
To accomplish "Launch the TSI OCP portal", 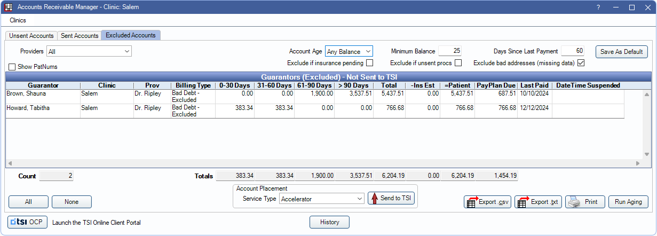I will (28, 222).
